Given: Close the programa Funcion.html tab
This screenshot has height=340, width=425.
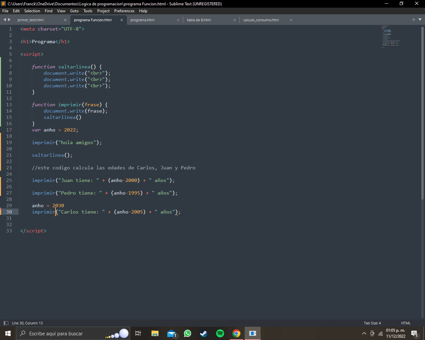Looking at the screenshot, I should [x=122, y=20].
